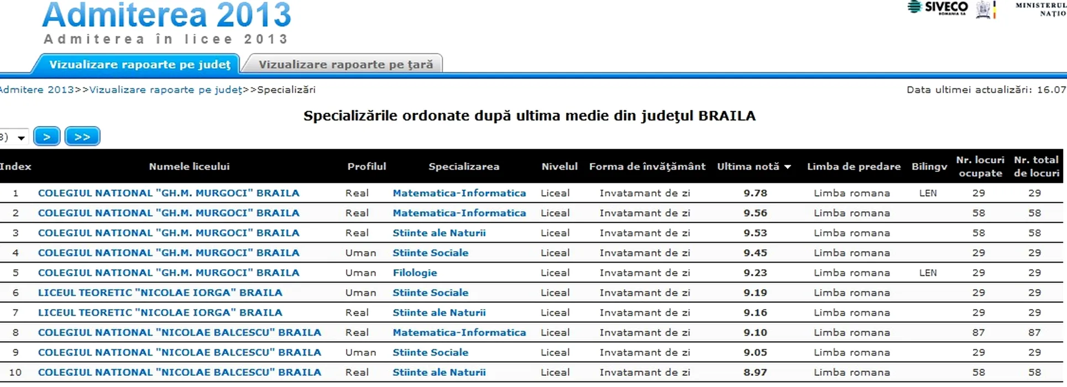Open Nicolae Iorga school link in row 6

click(160, 292)
